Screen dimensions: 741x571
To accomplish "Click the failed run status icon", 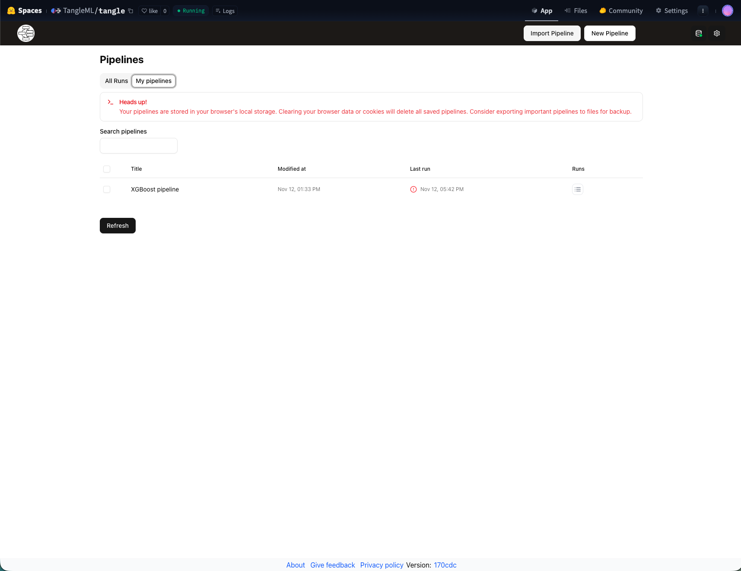I will (x=413, y=189).
